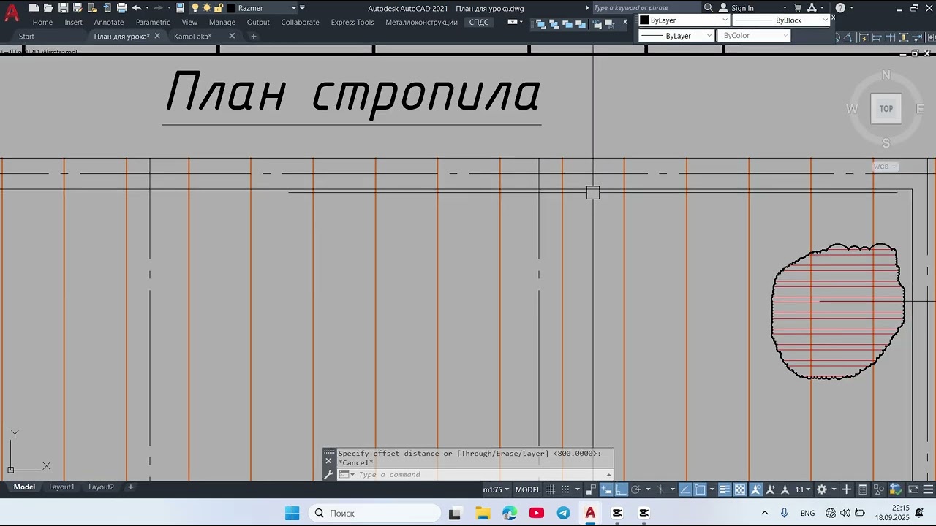936x526 pixels.
Task: Toggle Ortho mode in status bar
Action: coord(621,489)
